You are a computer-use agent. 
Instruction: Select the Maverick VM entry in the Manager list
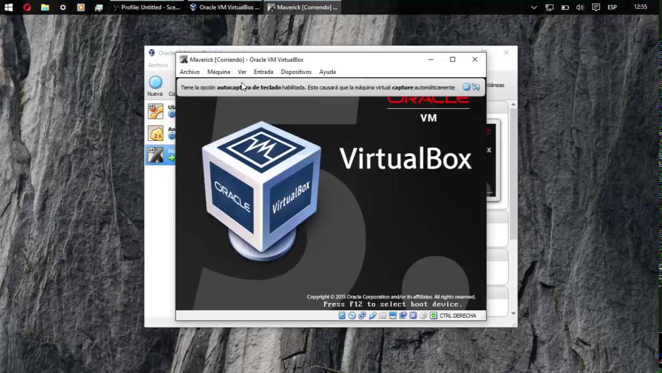click(161, 155)
